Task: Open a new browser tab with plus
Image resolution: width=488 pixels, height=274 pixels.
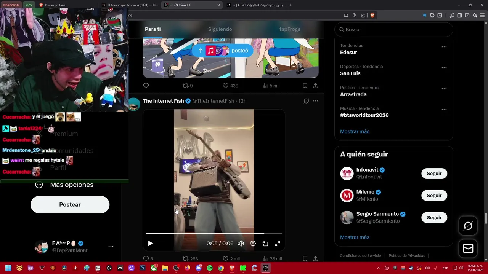Action: [x=291, y=5]
